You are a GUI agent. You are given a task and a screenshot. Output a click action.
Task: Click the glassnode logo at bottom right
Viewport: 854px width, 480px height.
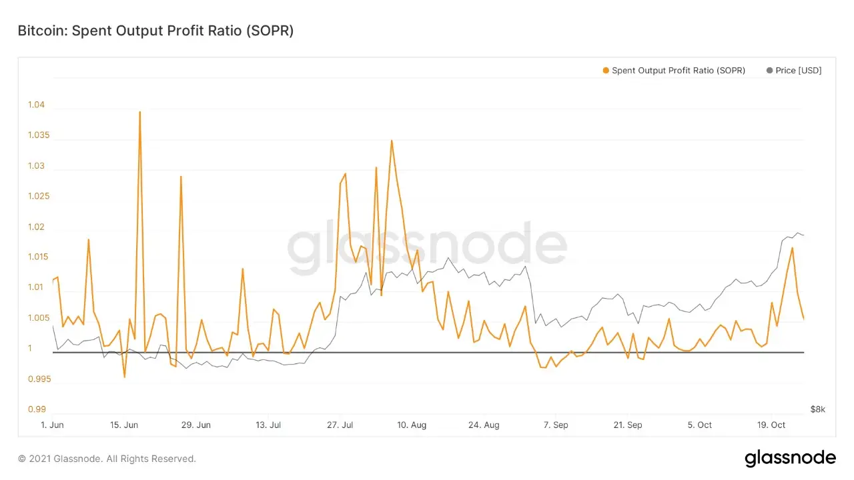[x=790, y=458]
